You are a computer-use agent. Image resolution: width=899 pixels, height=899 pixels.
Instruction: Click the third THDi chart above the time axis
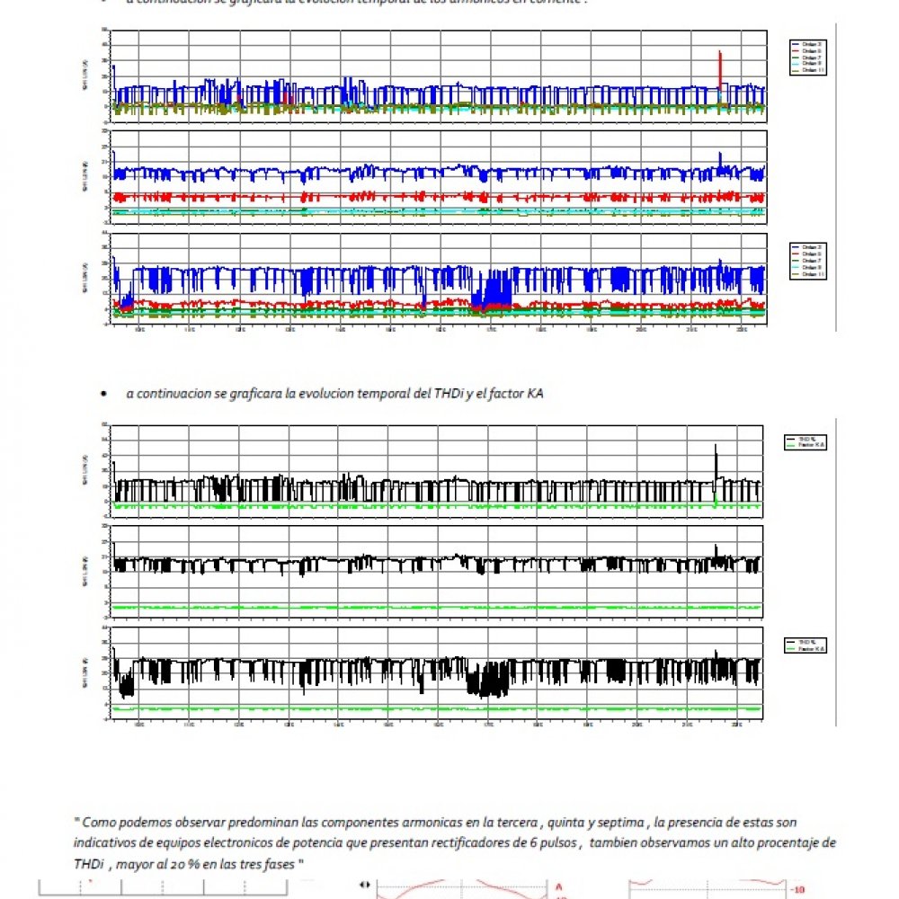(x=436, y=673)
